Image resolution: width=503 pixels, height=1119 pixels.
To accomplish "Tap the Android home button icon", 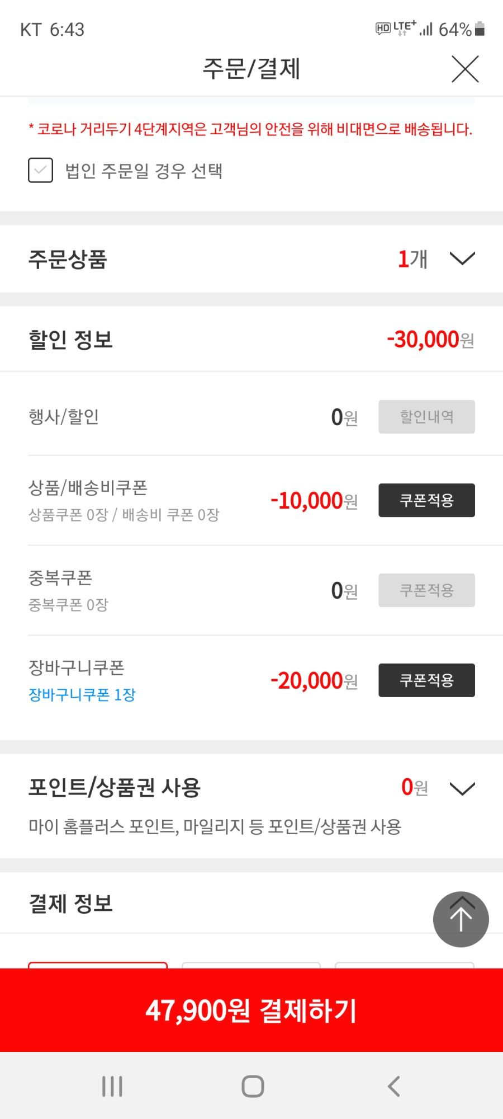I will coord(253,1086).
